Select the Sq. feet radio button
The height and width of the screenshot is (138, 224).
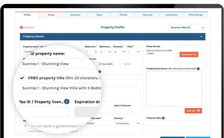point(121,64)
